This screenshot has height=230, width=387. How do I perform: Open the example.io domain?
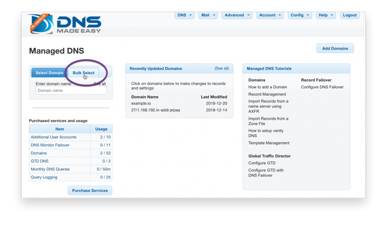click(141, 103)
